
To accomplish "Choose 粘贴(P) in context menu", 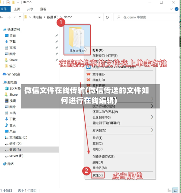I will (97, 149).
